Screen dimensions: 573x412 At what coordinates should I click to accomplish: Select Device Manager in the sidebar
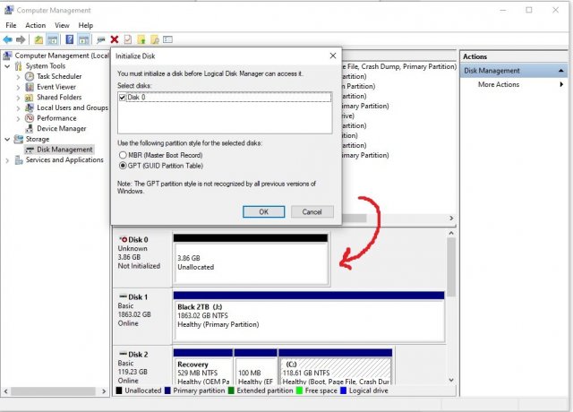(61, 128)
